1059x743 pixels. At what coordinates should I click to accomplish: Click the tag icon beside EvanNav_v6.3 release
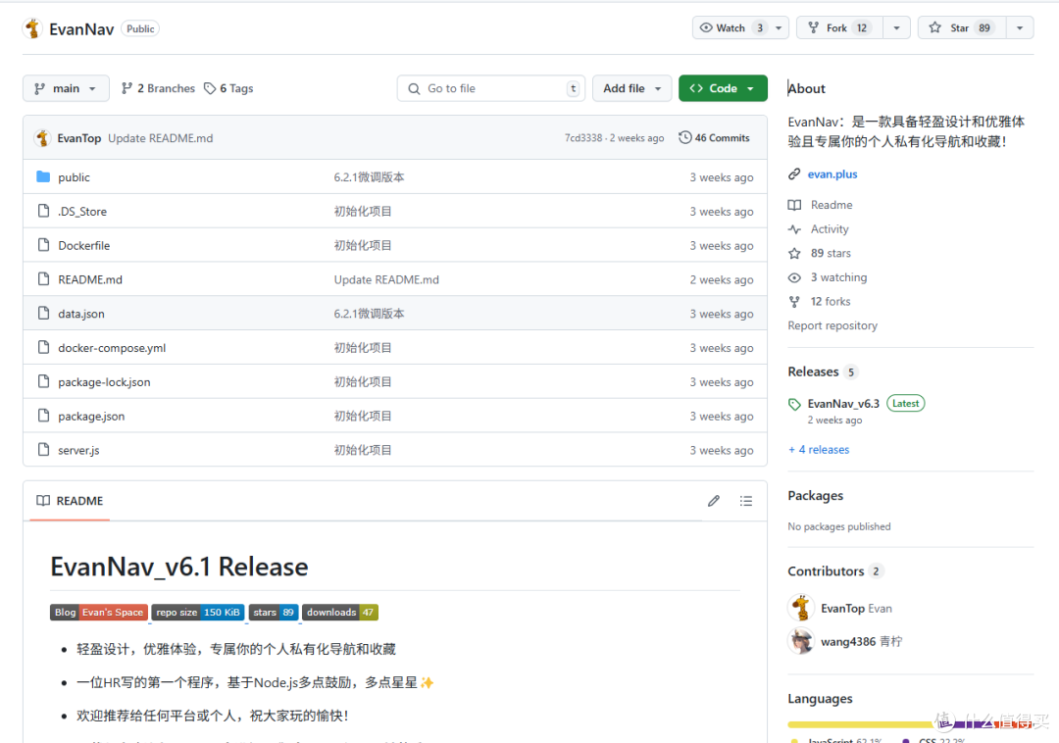(x=794, y=404)
